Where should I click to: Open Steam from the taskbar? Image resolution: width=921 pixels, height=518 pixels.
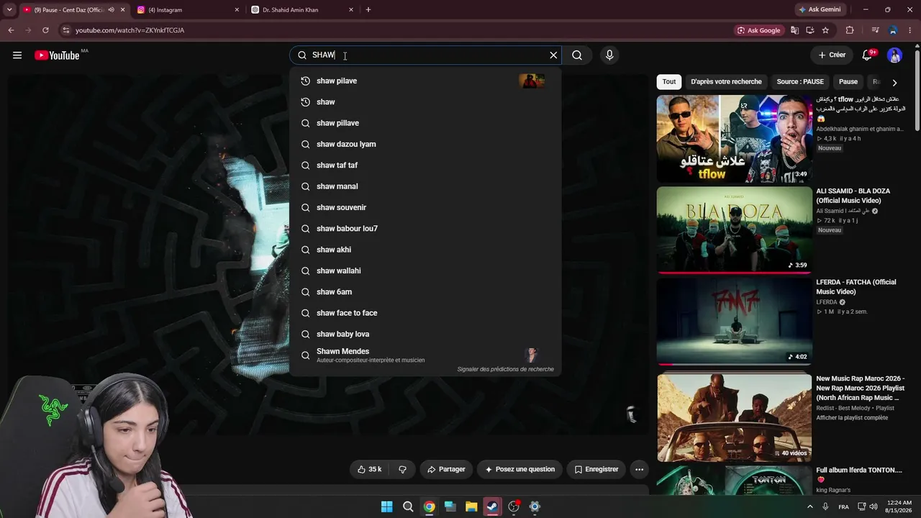pos(492,506)
